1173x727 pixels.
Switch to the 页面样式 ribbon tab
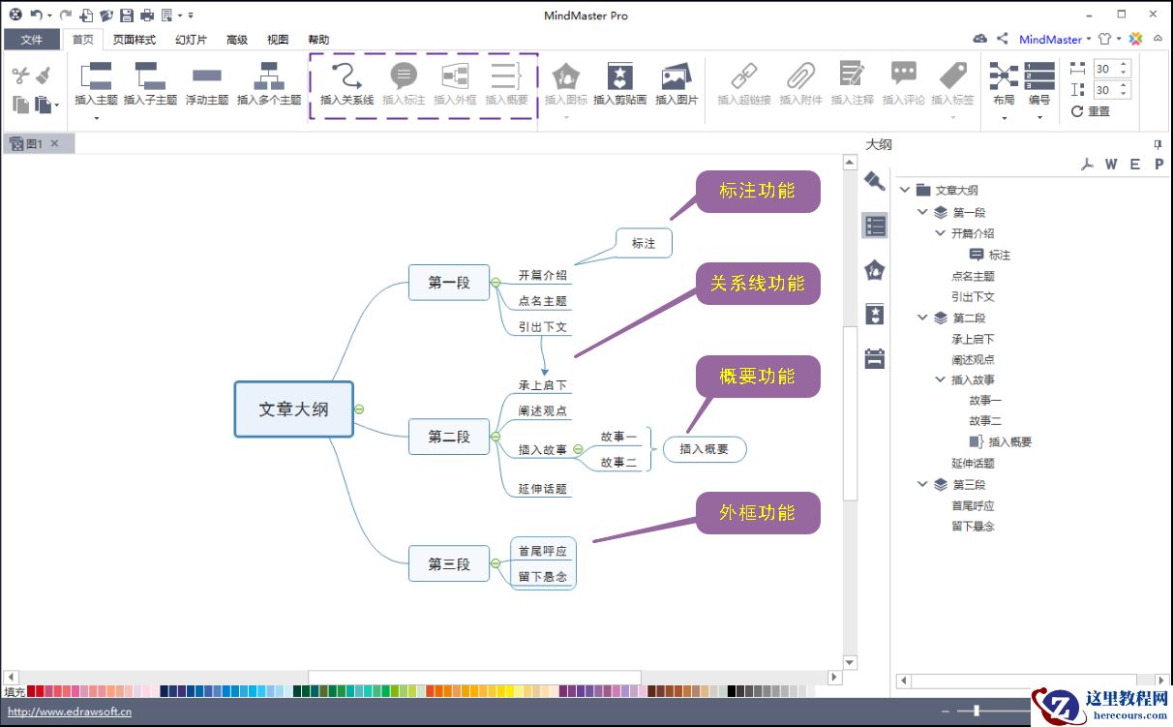[134, 40]
